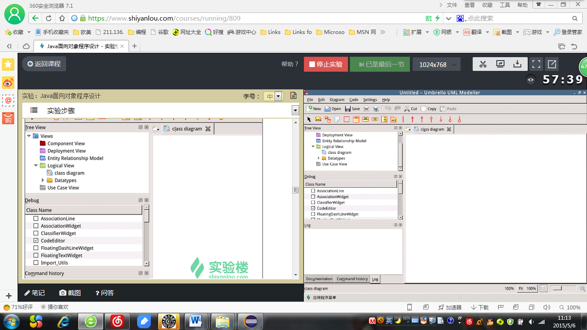This screenshot has width=587, height=330.
Task: Open new-diagram dropdown left of class diagram tab
Action: tap(408, 129)
